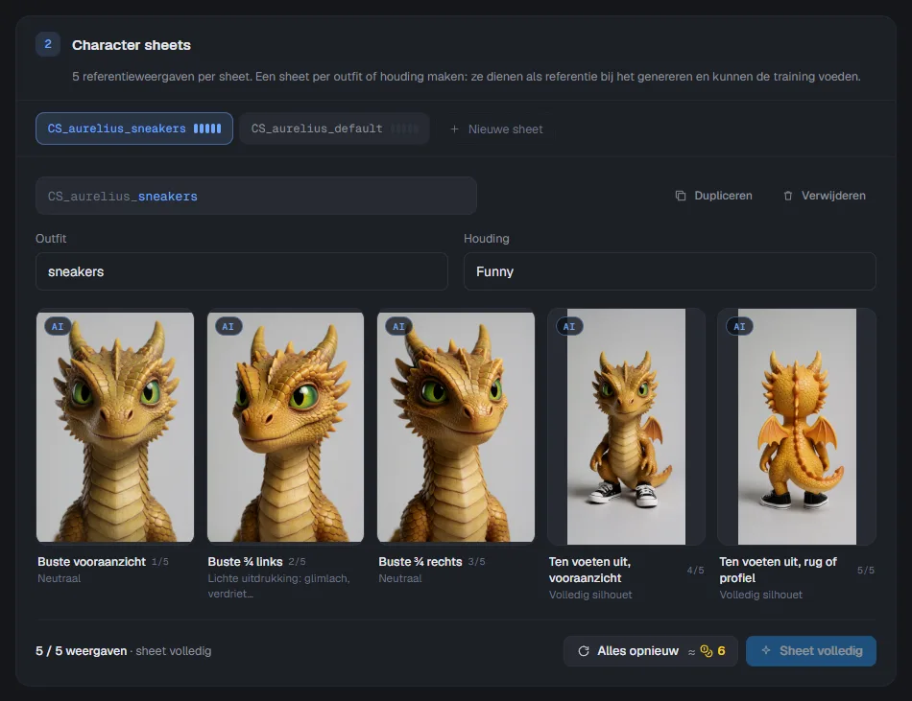Image resolution: width=912 pixels, height=701 pixels.
Task: Click the label Ten voeten uit, vooraanzicht
Action: (x=589, y=570)
